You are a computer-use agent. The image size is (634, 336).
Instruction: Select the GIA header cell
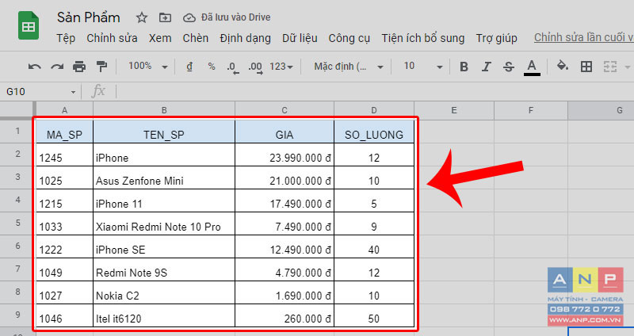pyautogui.click(x=285, y=132)
